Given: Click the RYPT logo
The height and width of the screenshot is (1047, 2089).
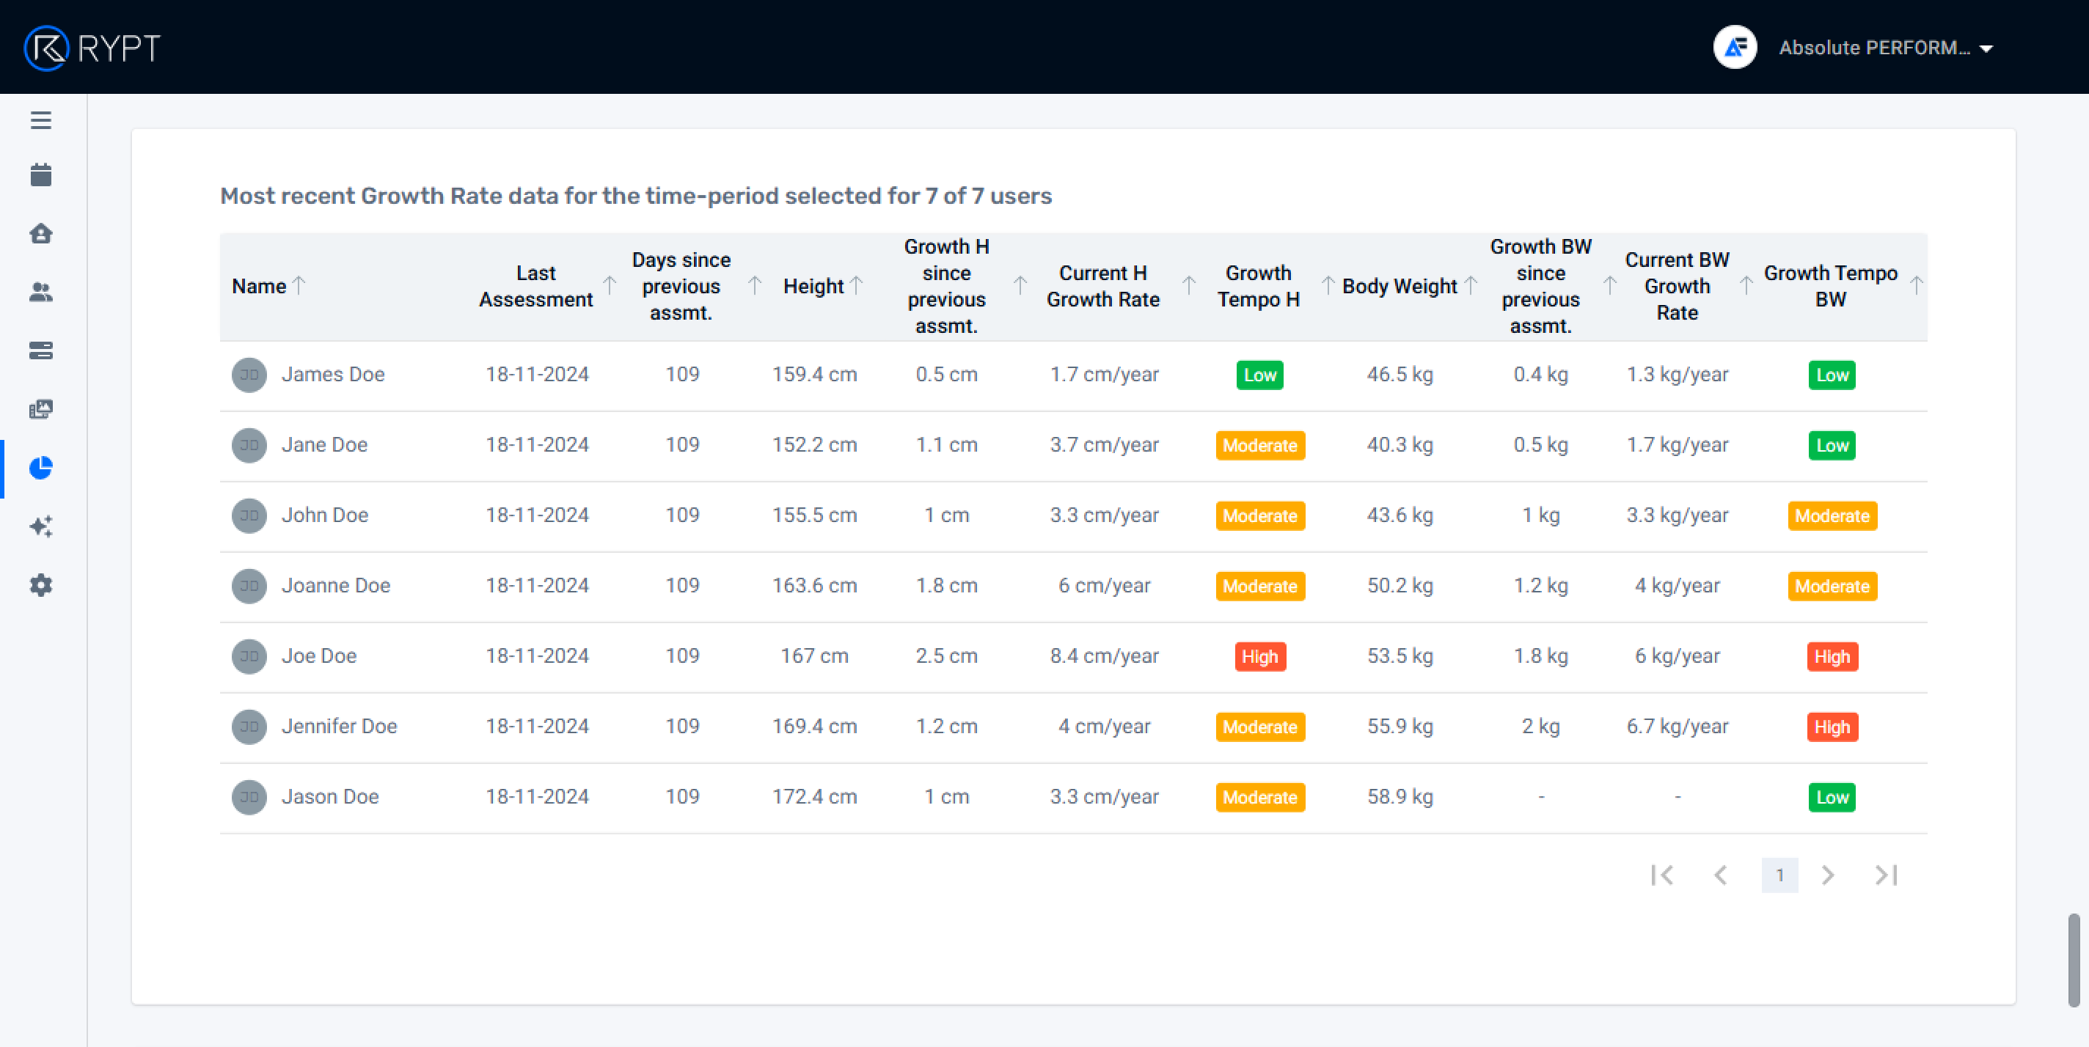Looking at the screenshot, I should [x=92, y=48].
